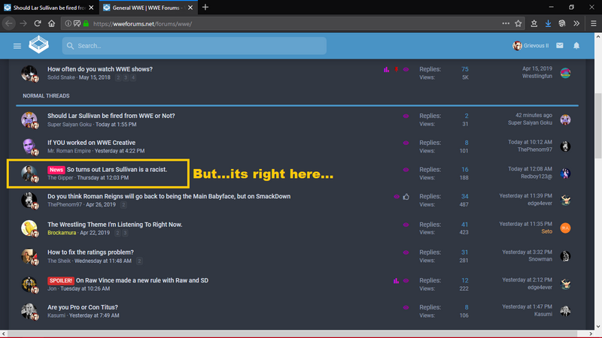
Task: Toggle watch eye on 'If YOU worked on WWE Creative'
Action: [406, 143]
